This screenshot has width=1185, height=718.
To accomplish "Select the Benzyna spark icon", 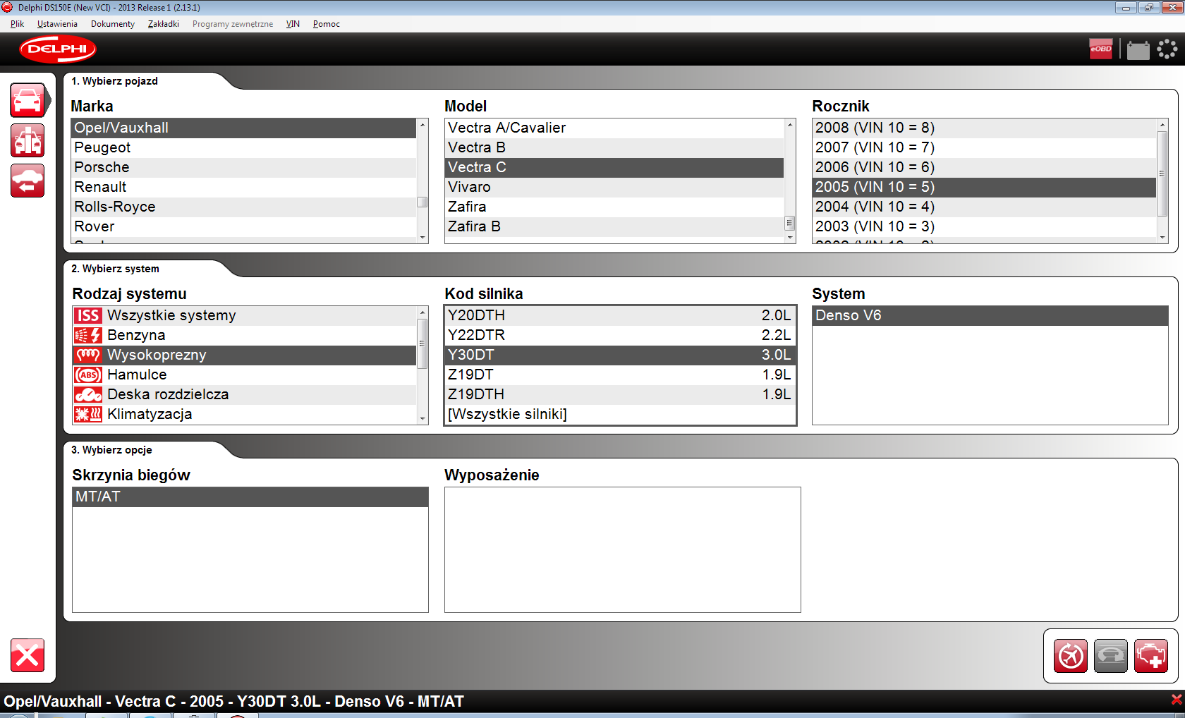I will [x=88, y=335].
